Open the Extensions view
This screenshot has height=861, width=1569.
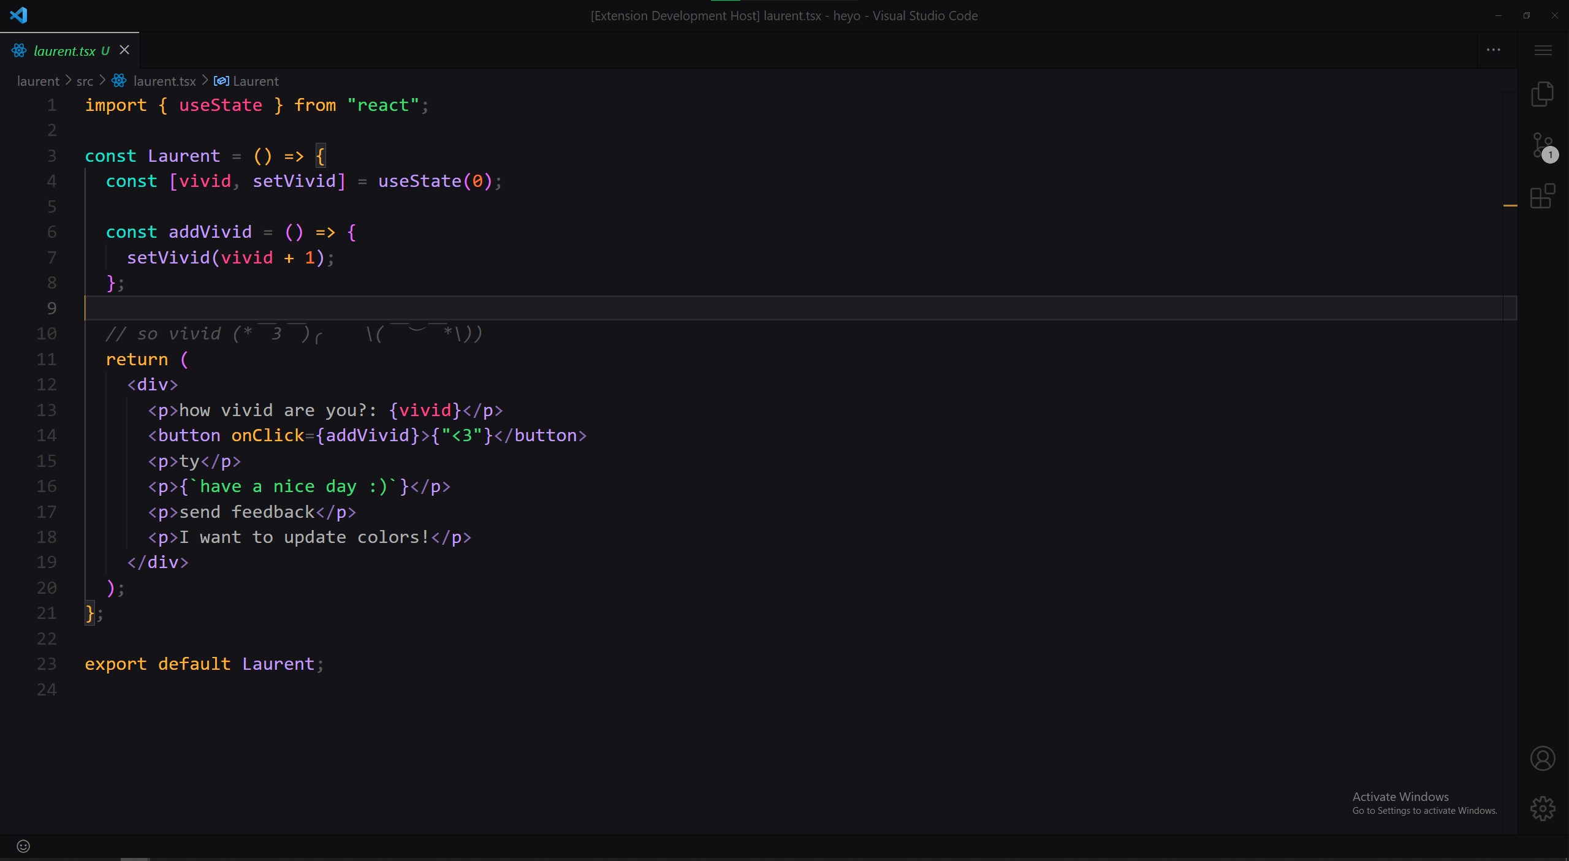click(x=1542, y=196)
